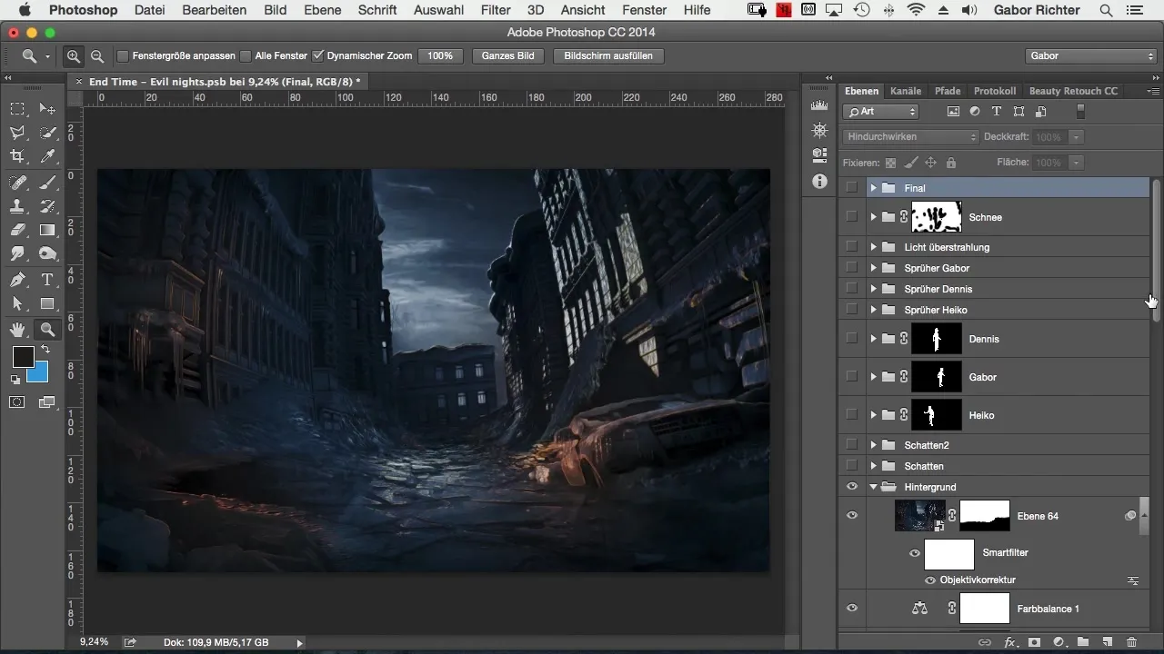Open Hindurchwirken blend mode dropdown
Screen dimensions: 1164x654
click(910, 137)
